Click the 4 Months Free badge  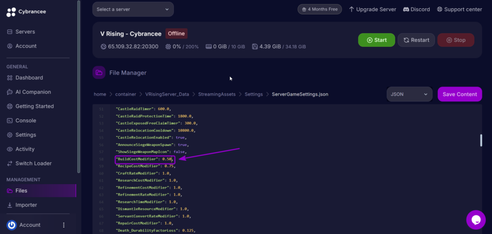(x=320, y=9)
